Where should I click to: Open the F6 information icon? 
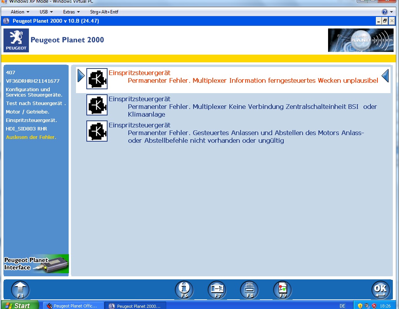tap(184, 290)
